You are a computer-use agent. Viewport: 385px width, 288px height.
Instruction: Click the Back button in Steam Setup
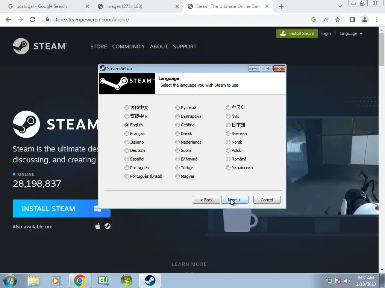click(206, 200)
